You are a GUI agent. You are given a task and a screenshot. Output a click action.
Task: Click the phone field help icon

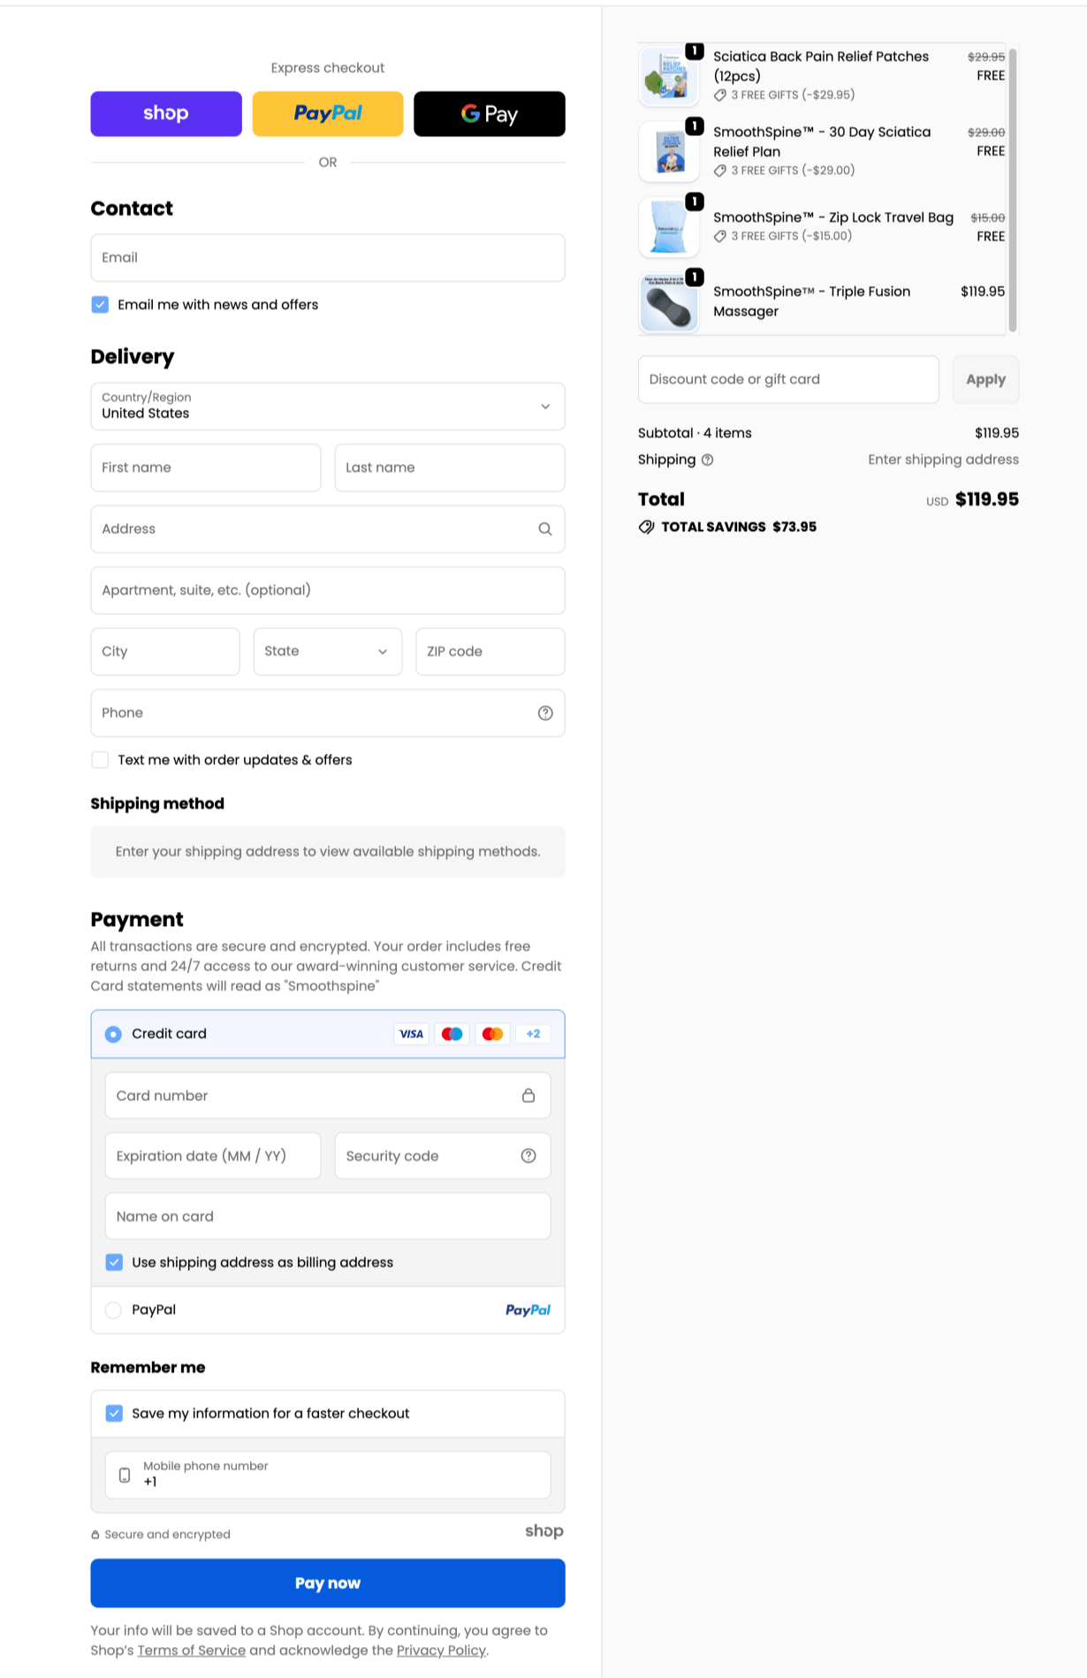[545, 713]
